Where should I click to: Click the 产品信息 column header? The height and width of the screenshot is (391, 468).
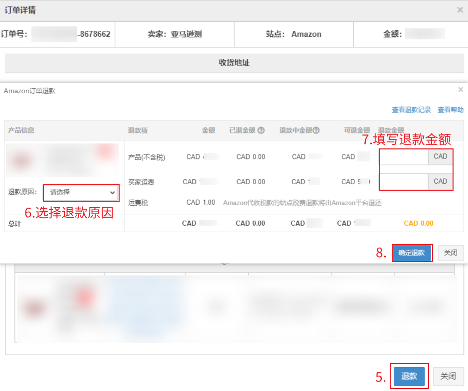tap(21, 130)
